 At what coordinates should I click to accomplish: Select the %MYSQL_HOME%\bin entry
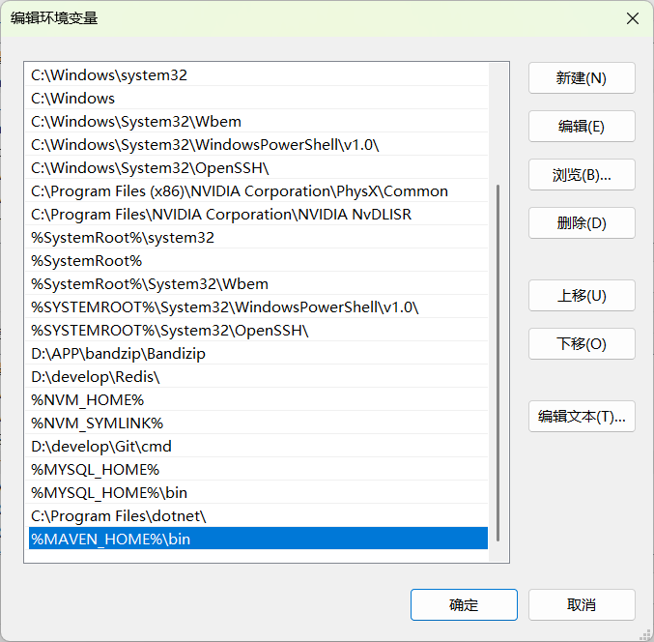tap(258, 493)
